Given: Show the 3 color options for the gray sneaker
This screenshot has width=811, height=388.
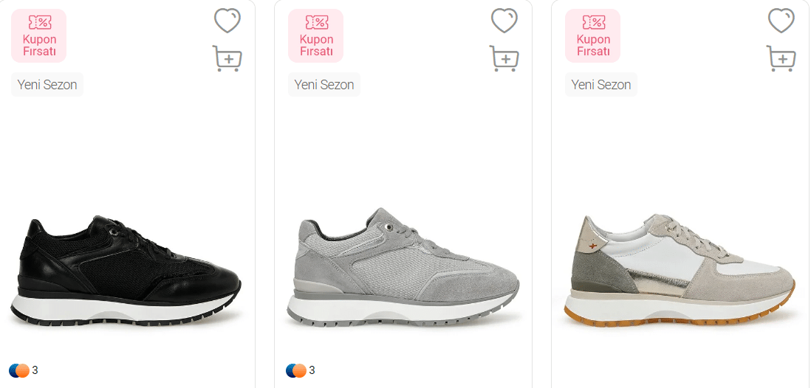Looking at the screenshot, I should [312, 370].
